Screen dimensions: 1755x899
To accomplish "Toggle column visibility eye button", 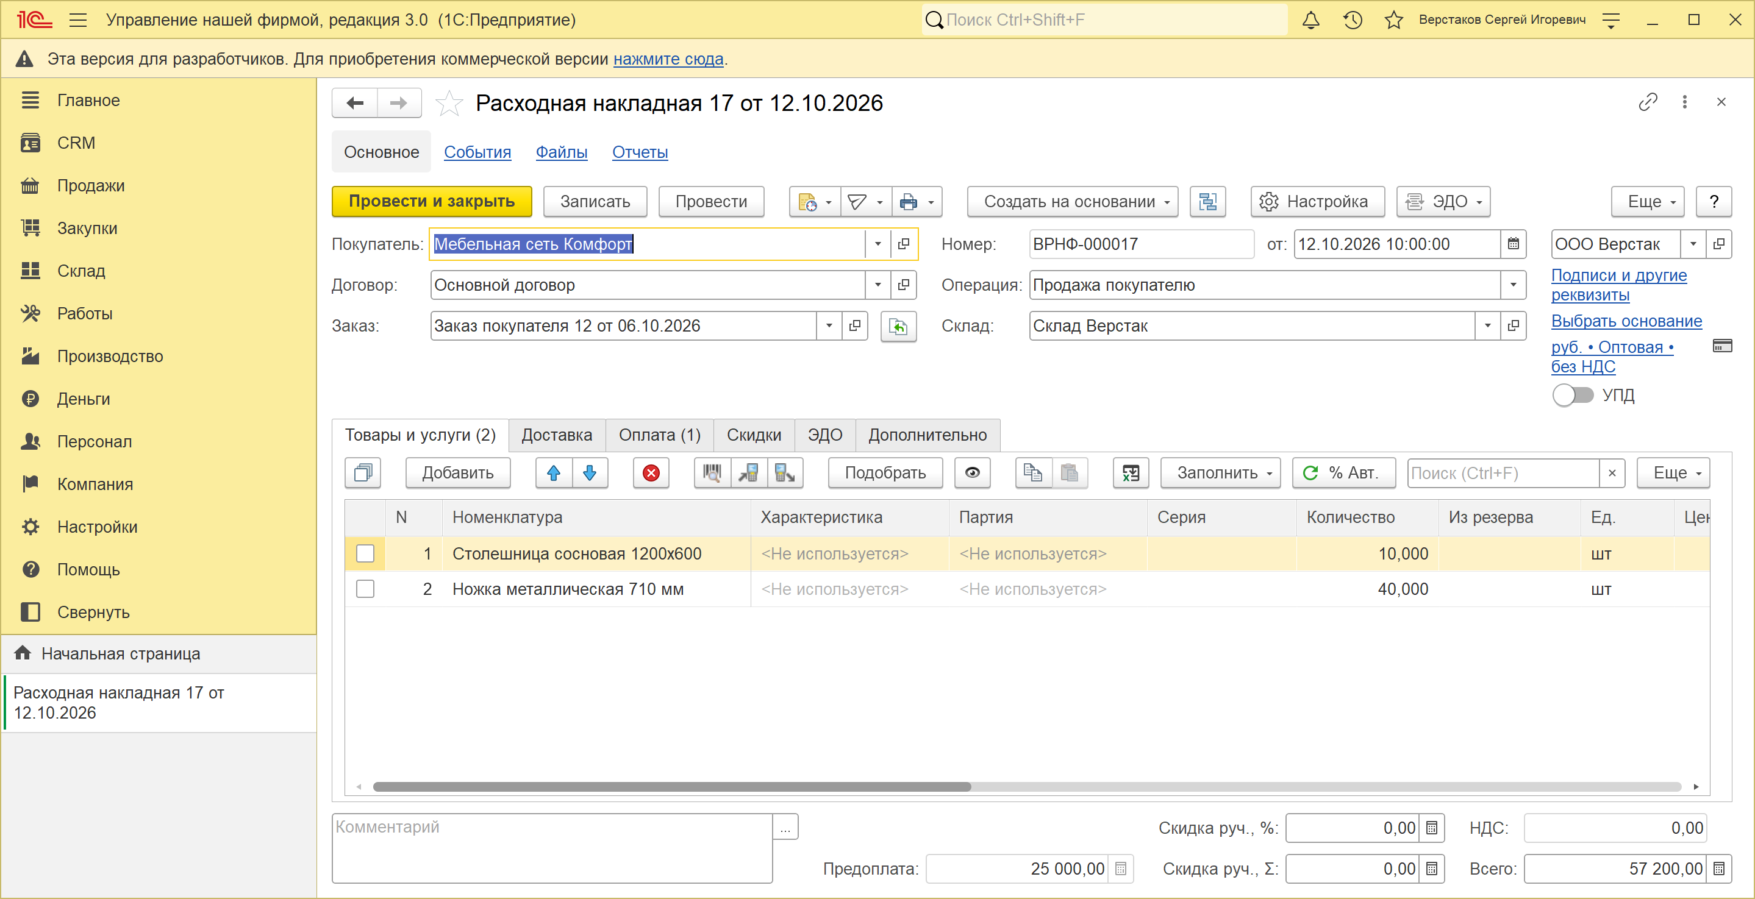I will pyautogui.click(x=972, y=472).
